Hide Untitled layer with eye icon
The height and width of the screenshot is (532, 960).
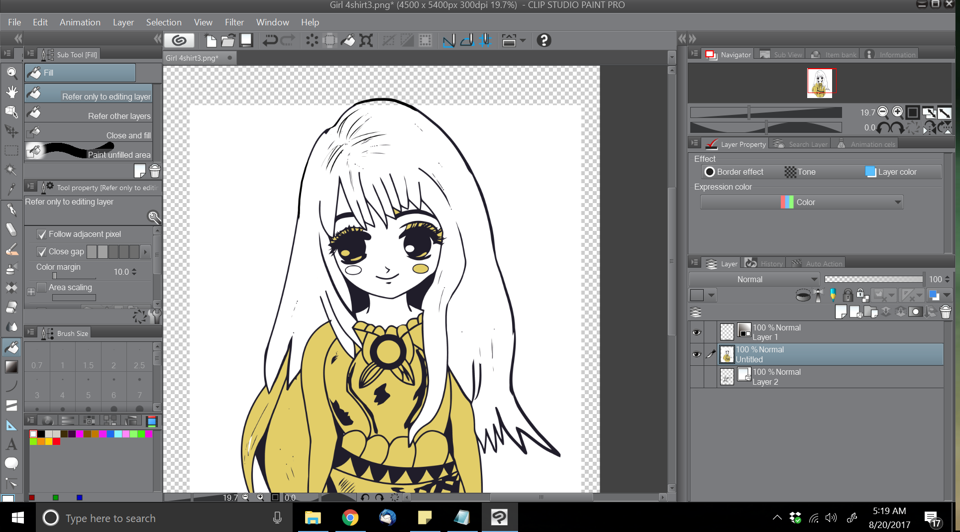click(697, 354)
